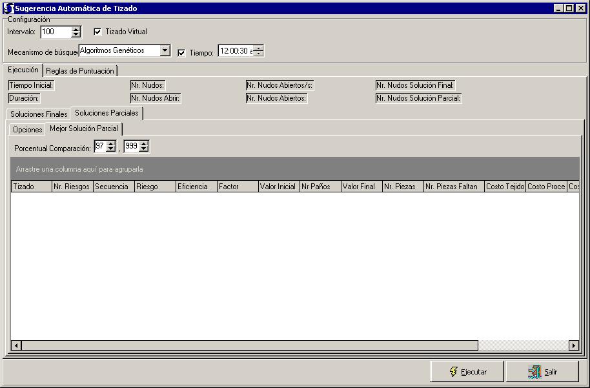Screen dimensions: 590x388
Task: Sort by the Eficiencia column header
Action: [196, 187]
